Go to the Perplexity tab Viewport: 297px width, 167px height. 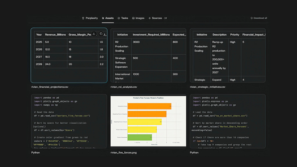coord(91,18)
